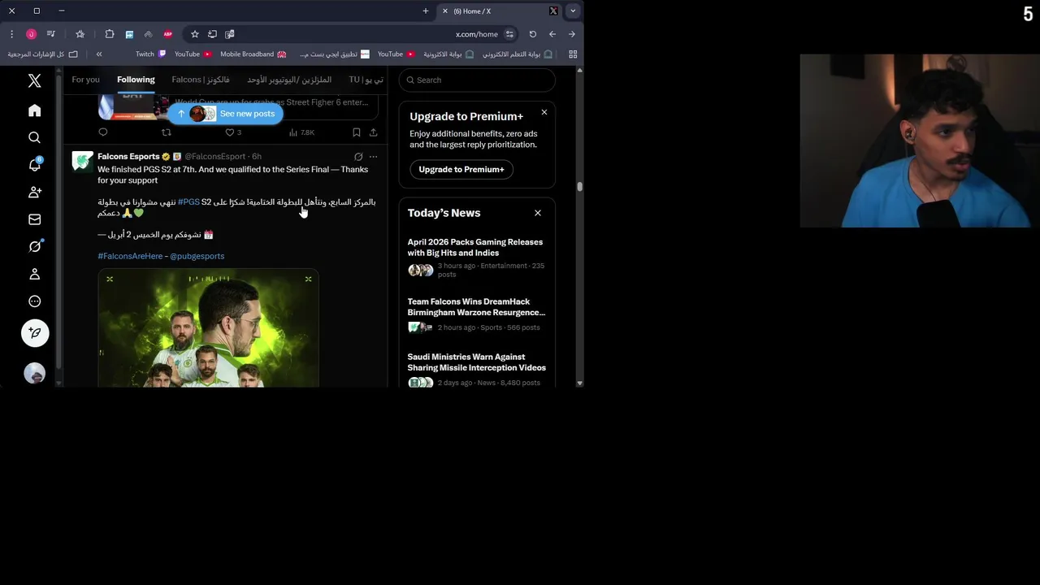This screenshot has width=1040, height=585.
Task: Go forward in browser history
Action: [x=572, y=34]
